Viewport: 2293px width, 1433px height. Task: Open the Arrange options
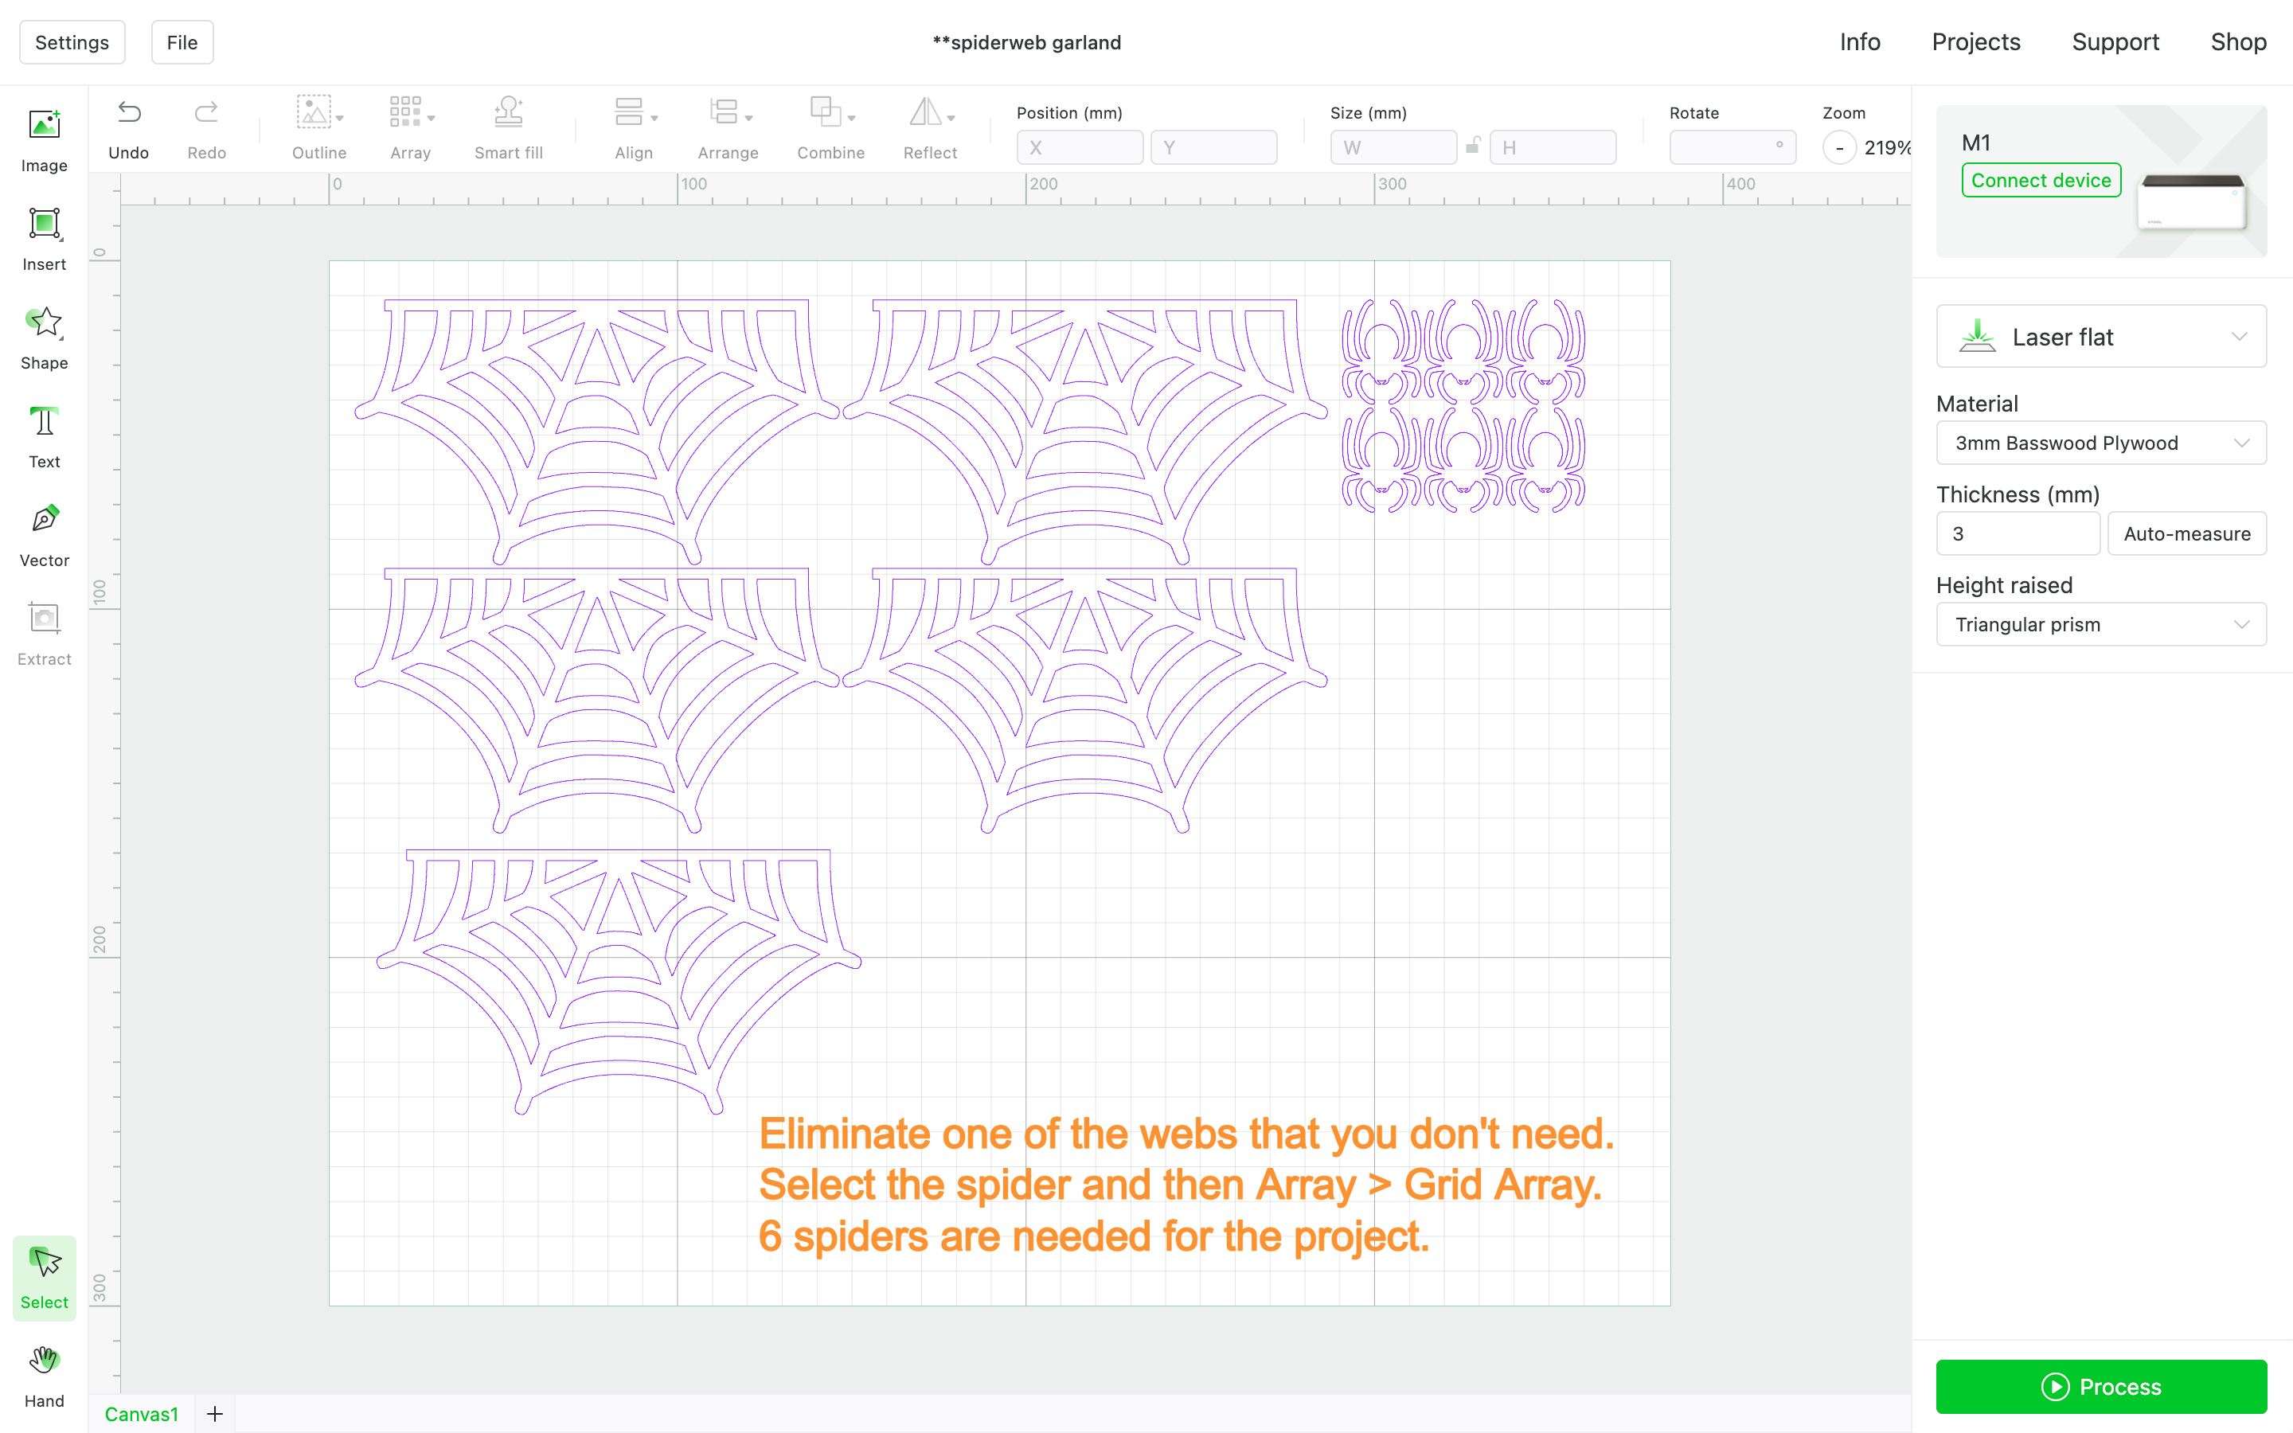[728, 129]
